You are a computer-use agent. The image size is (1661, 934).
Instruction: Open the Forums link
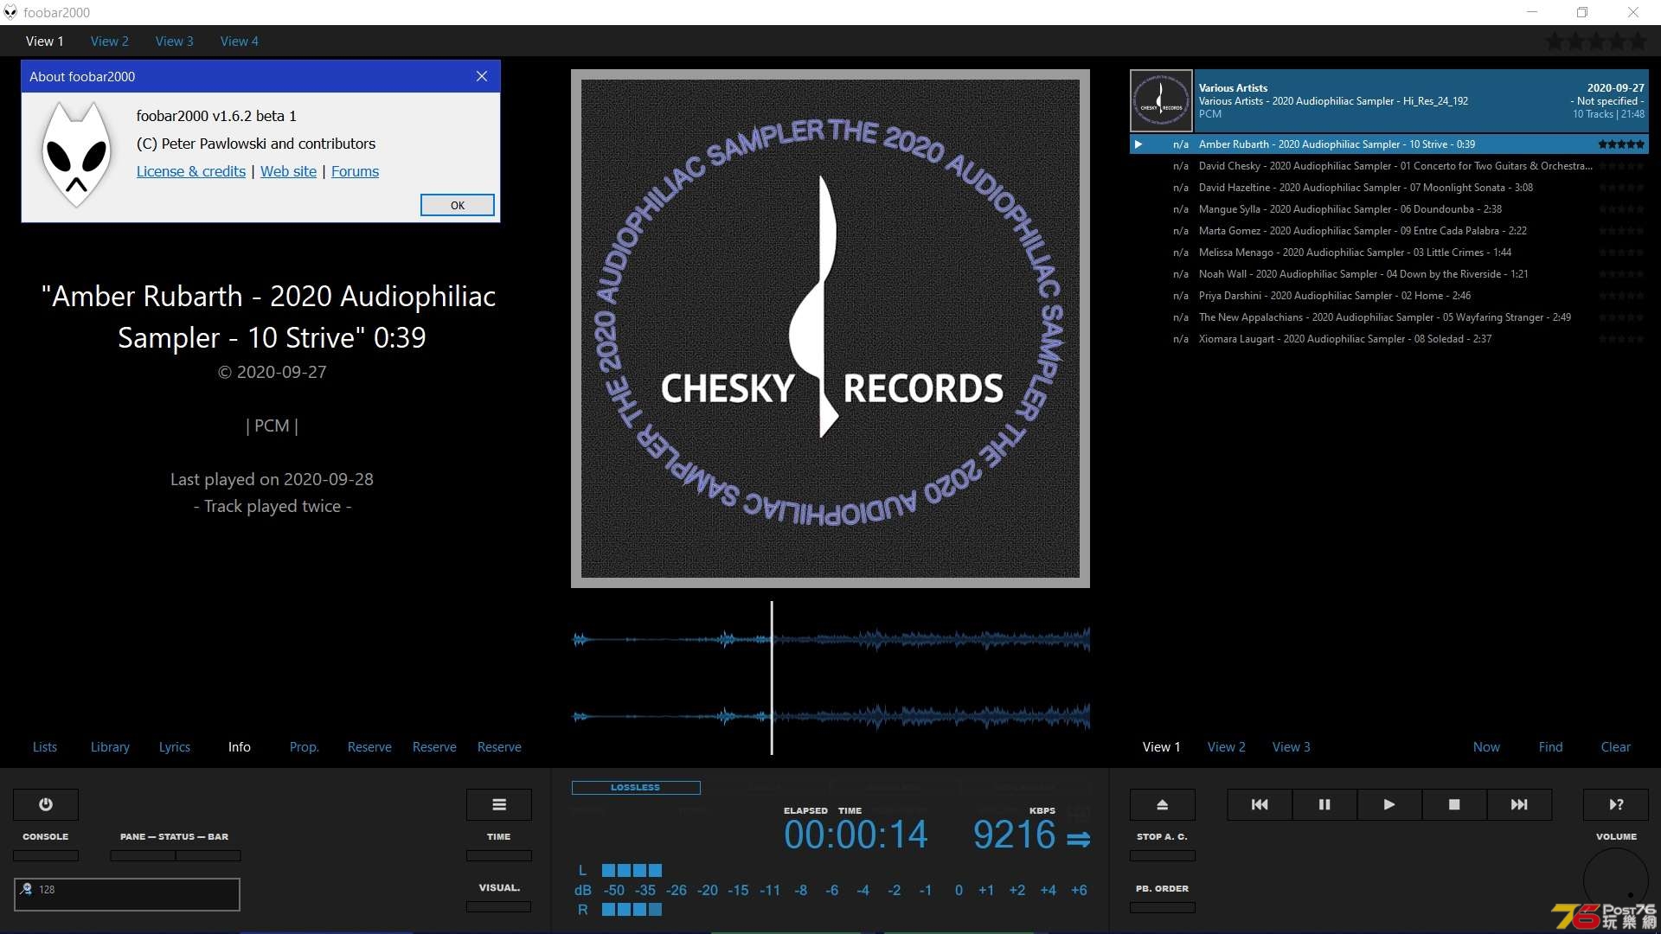(355, 171)
